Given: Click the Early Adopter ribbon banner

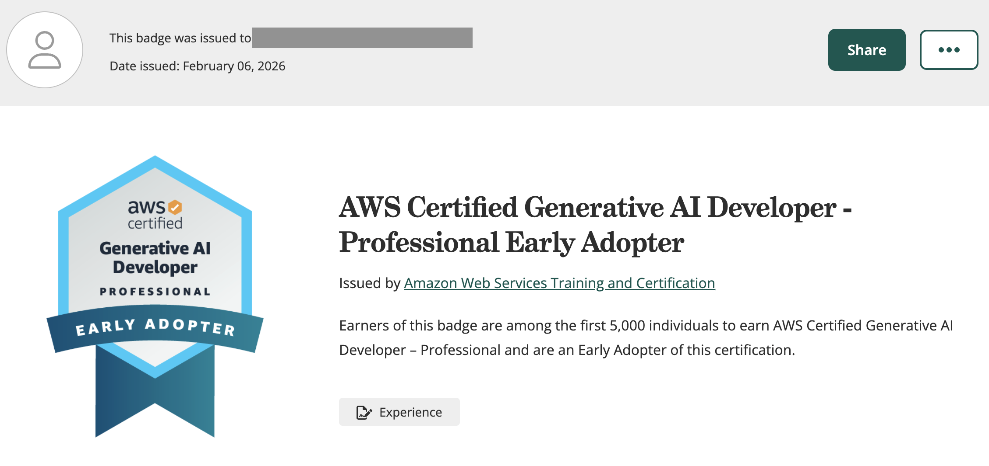Looking at the screenshot, I should coord(155,328).
